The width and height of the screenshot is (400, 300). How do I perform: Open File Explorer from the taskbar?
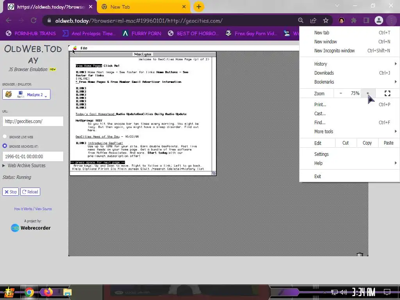(67, 292)
